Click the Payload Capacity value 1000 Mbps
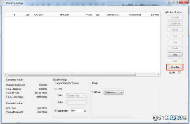This screenshot has width=190, height=124. tap(42, 112)
